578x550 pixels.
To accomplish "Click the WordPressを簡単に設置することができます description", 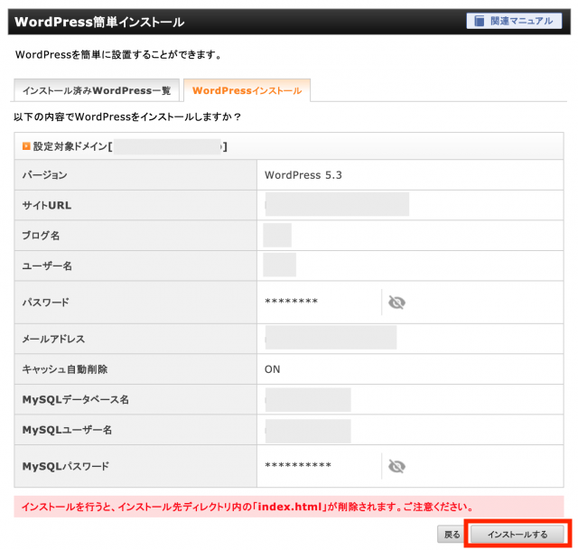I will (118, 55).
